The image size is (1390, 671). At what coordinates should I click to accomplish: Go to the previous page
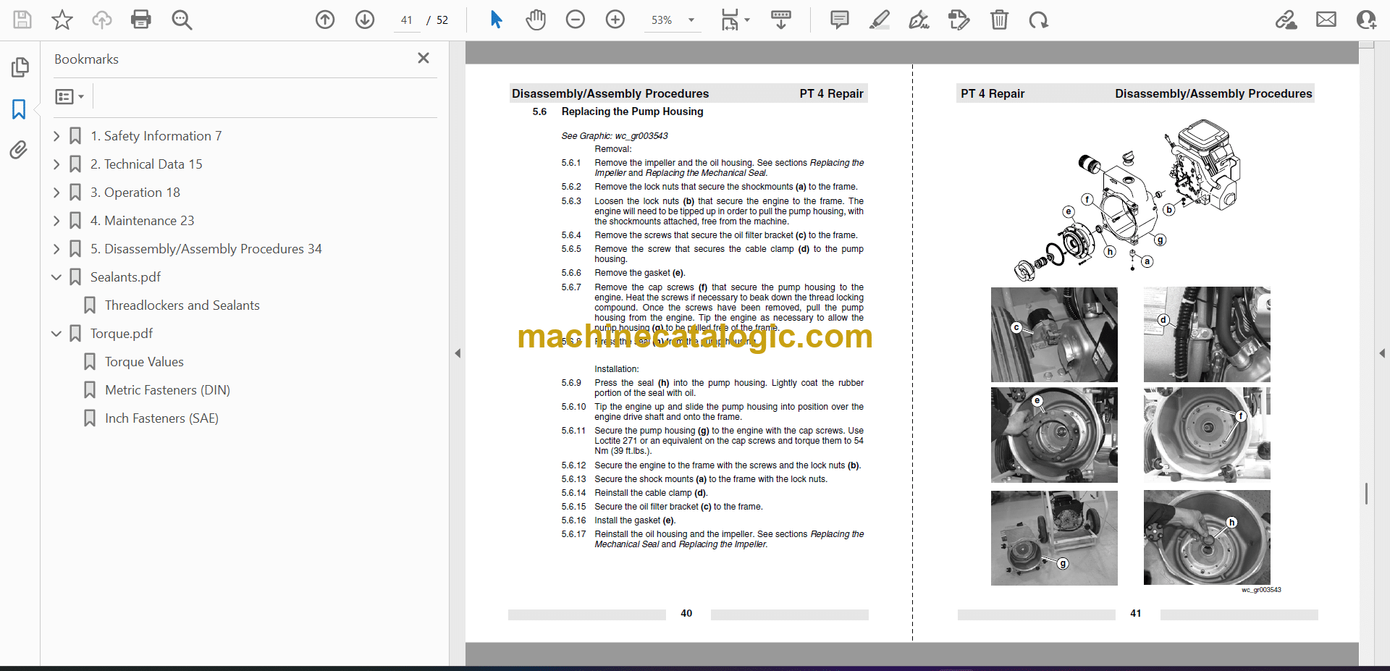325,20
